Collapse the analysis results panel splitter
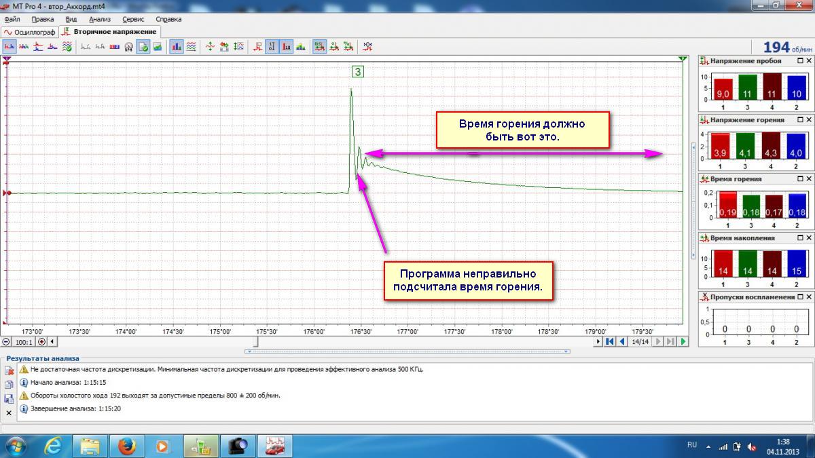 tap(407, 351)
